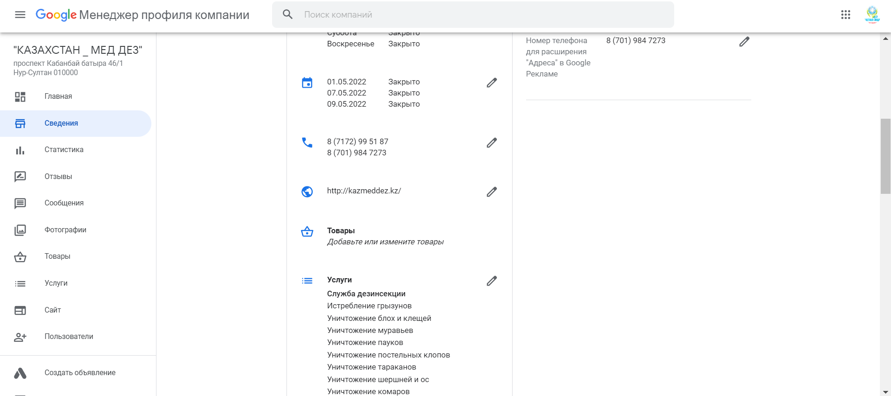Select the Сведения sidebar item

coord(75,123)
